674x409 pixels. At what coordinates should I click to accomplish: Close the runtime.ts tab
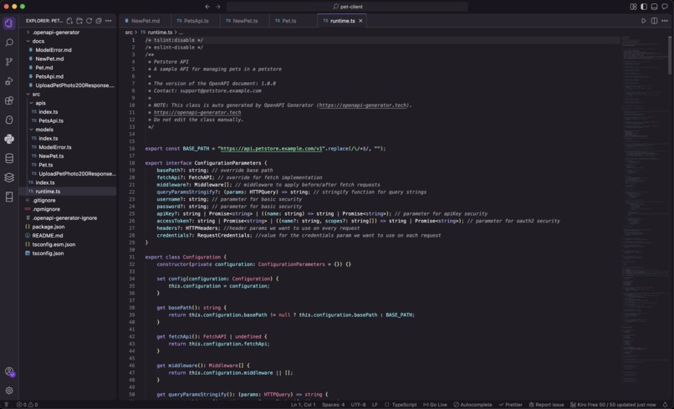point(360,21)
